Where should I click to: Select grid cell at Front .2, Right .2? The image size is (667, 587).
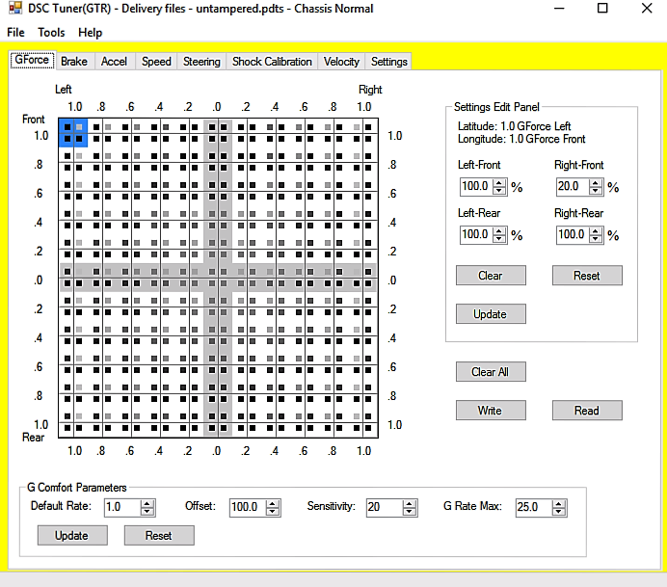(x=247, y=249)
